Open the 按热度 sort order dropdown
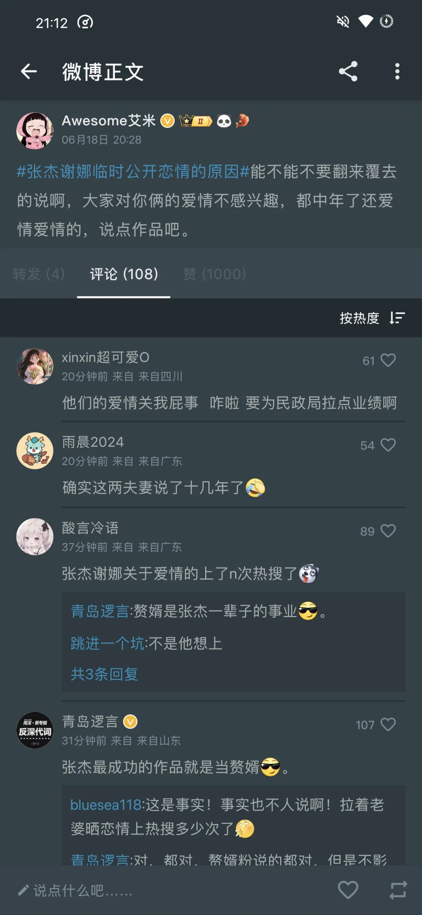 click(x=372, y=318)
